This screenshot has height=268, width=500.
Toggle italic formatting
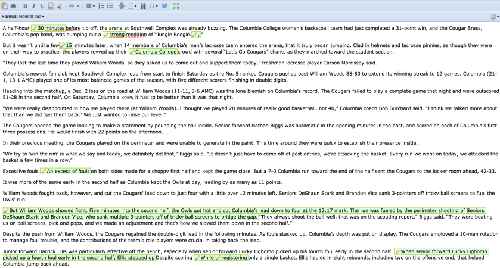[33, 6]
